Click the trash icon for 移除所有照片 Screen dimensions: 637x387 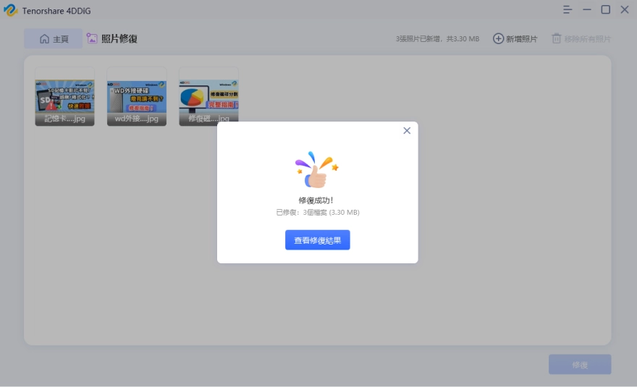[x=557, y=38]
